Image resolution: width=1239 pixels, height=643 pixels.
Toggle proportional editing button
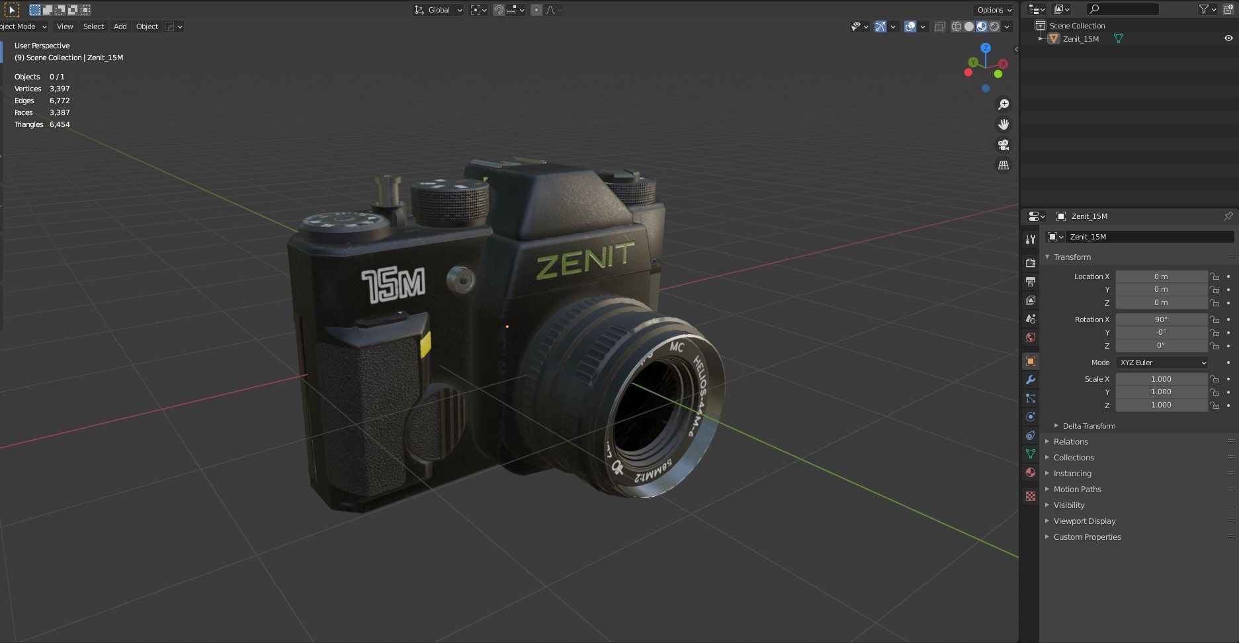536,10
